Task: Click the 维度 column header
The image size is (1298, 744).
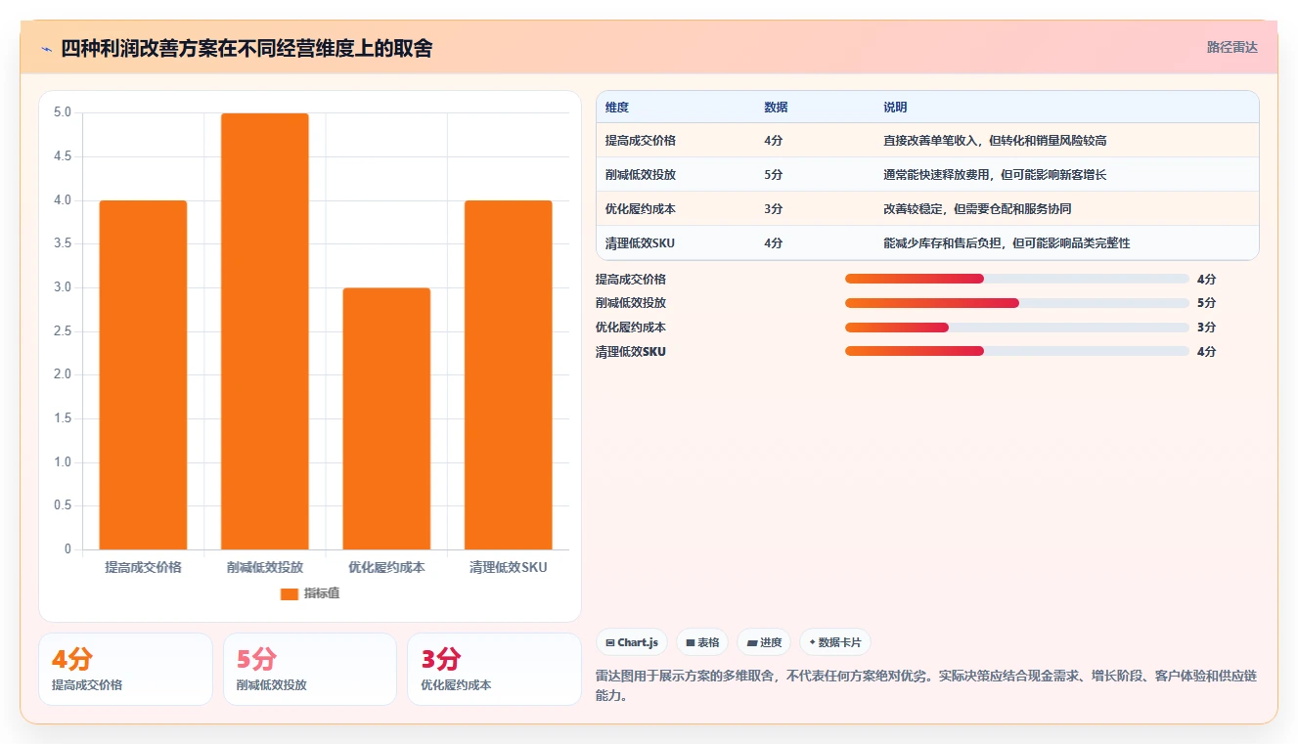Action: point(617,108)
